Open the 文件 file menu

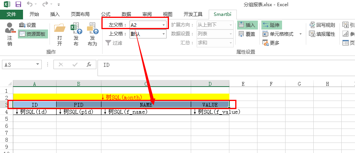11,14
